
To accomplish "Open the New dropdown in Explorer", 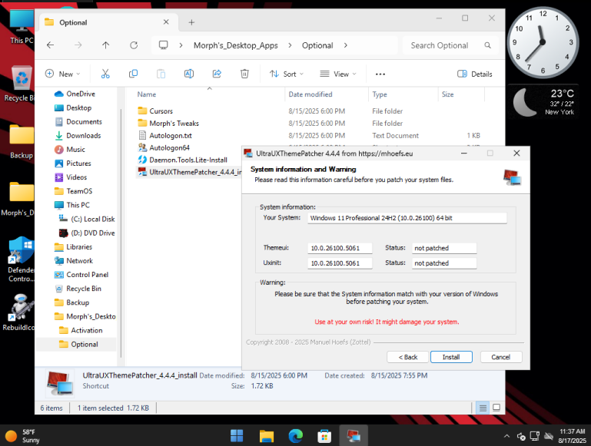I will (x=62, y=74).
